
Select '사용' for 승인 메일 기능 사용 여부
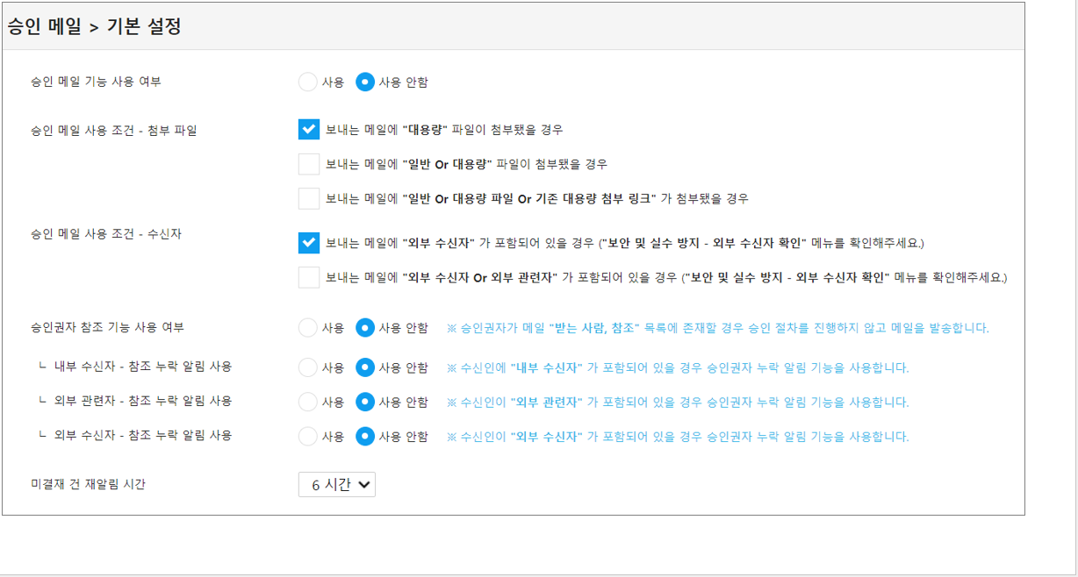[308, 82]
